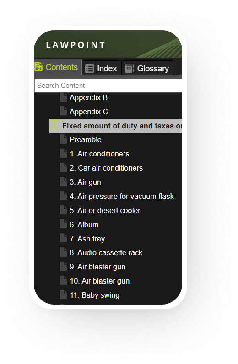Click the Search Content field
Image resolution: width=238 pixels, height=364 pixels.
[x=108, y=86]
